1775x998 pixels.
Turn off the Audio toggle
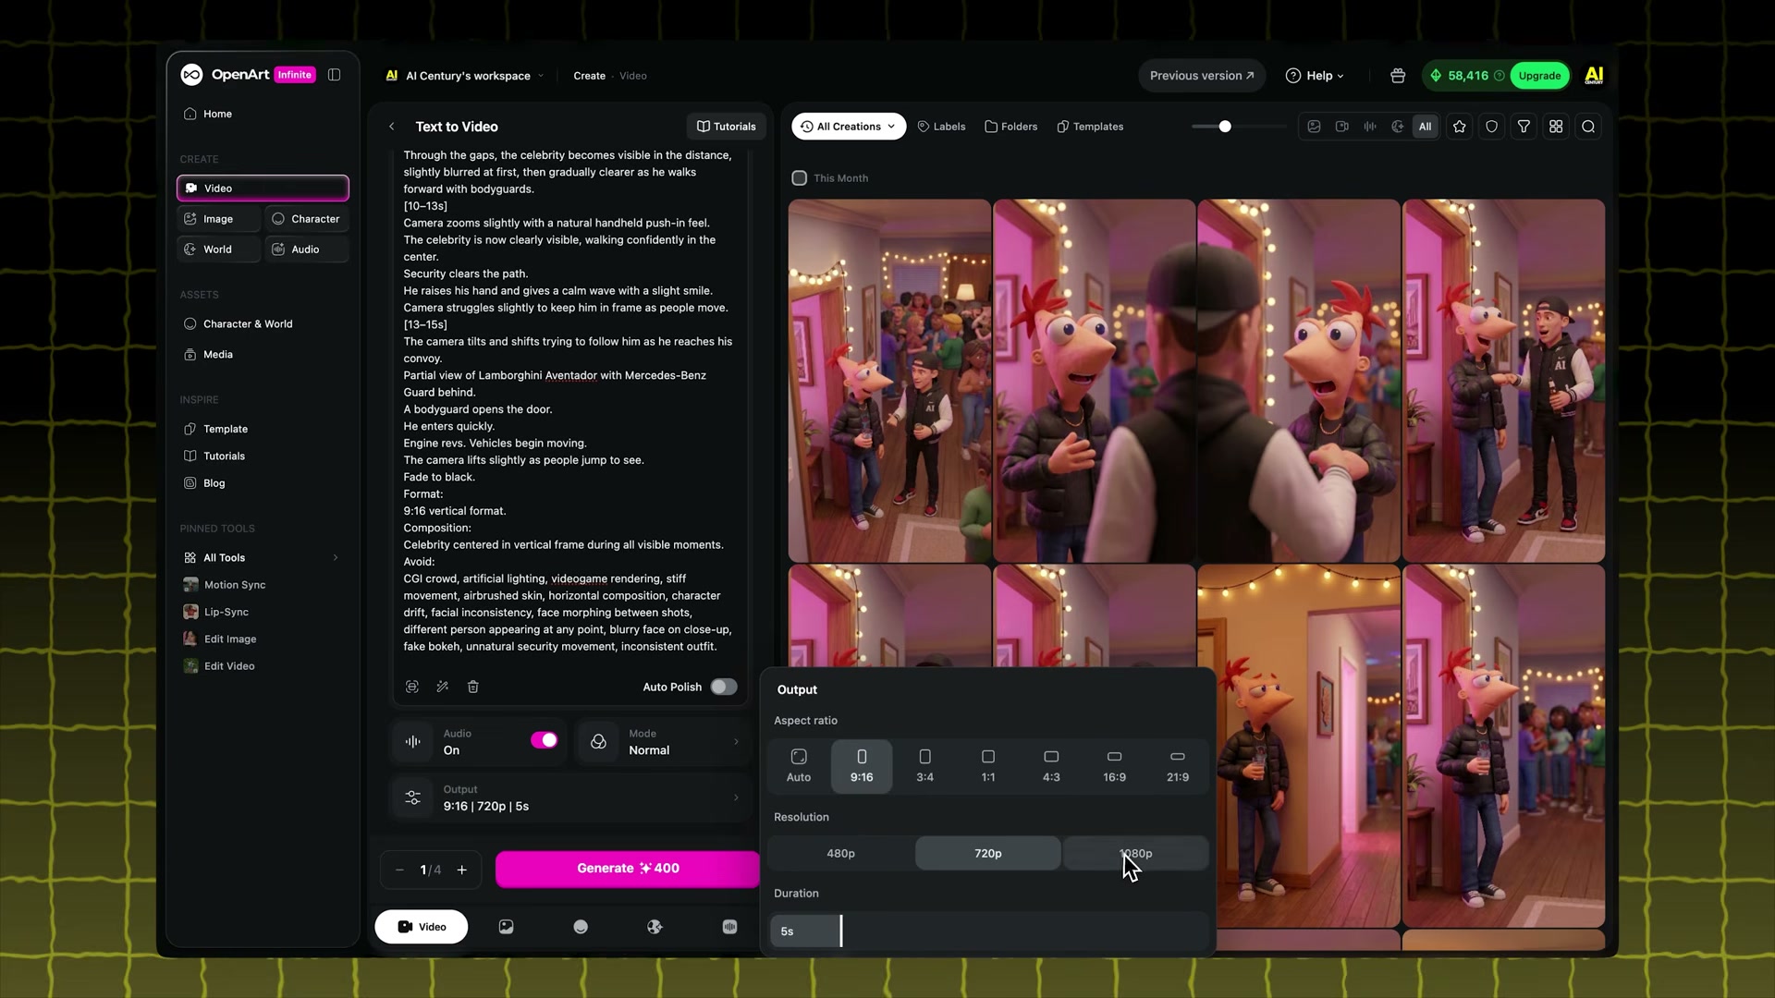[544, 740]
